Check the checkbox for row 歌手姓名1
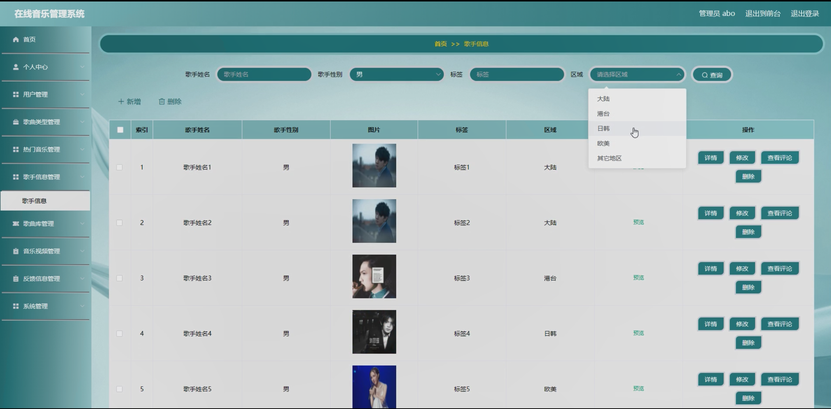Image resolution: width=831 pixels, height=409 pixels. point(120,167)
